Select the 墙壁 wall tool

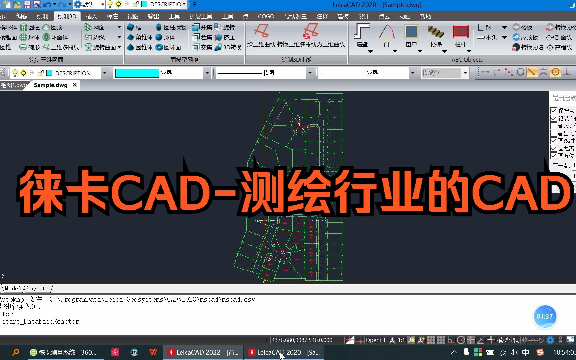[x=362, y=35]
